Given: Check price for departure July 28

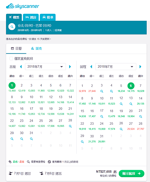Looking at the screenshot, I should tap(70, 126).
